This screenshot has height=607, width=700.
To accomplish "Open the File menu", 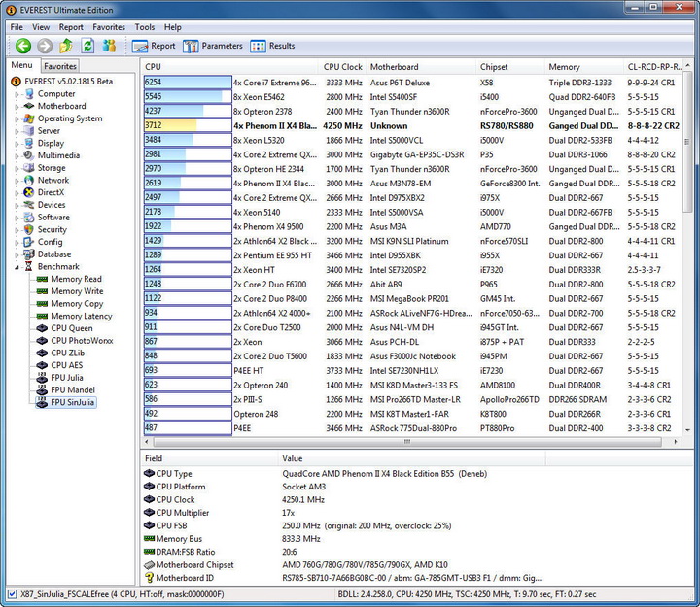I will (x=17, y=27).
